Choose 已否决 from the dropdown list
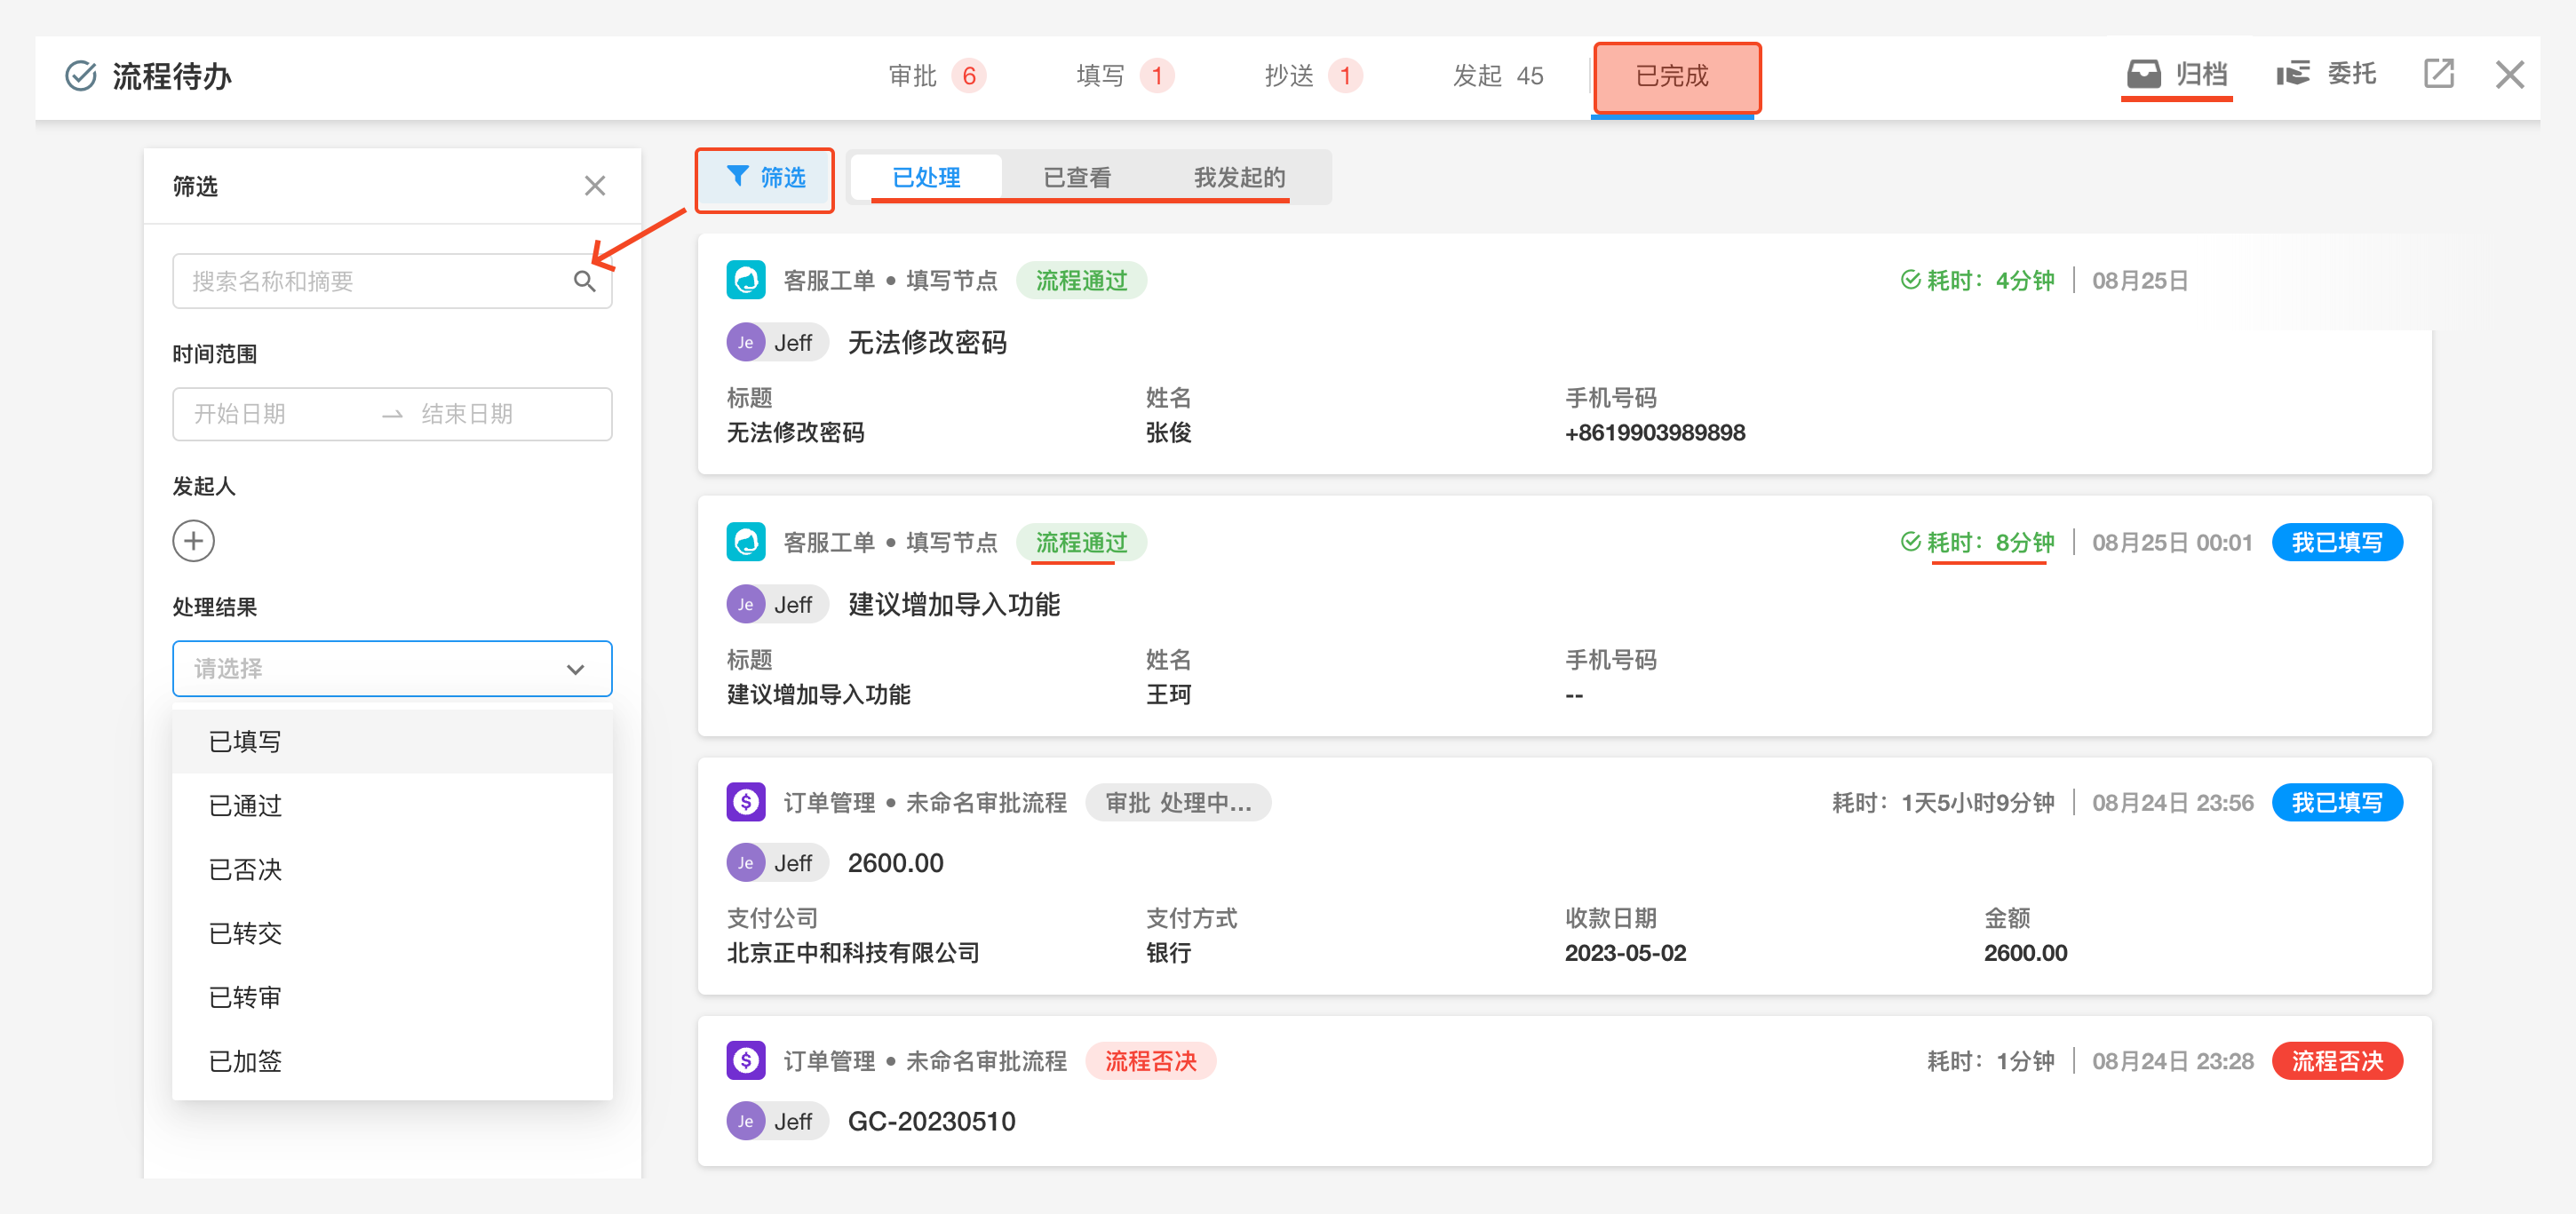 click(392, 869)
